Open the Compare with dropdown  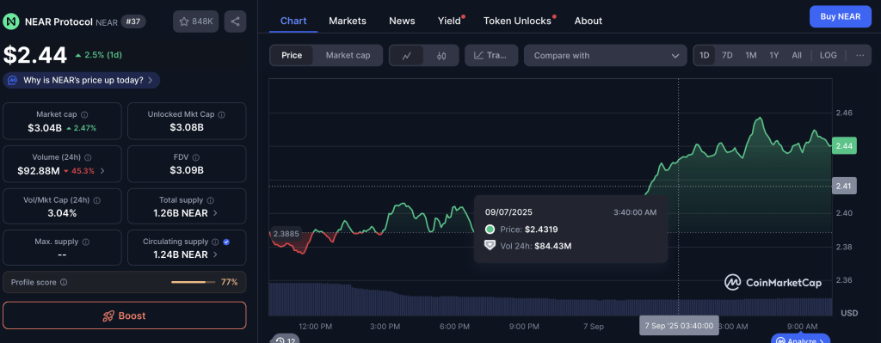(605, 56)
